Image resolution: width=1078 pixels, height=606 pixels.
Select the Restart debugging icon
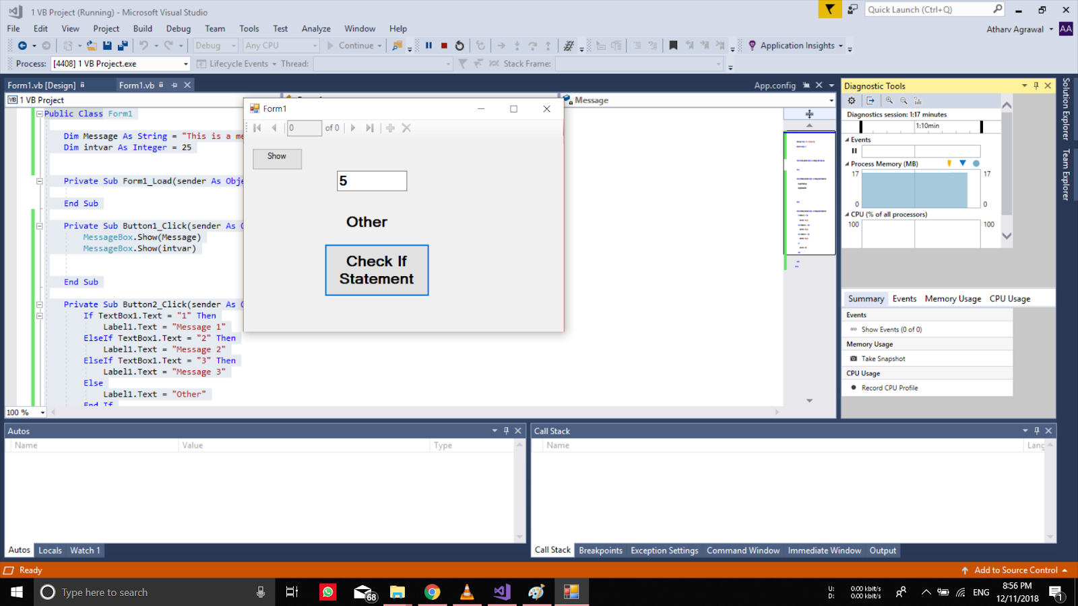(459, 45)
